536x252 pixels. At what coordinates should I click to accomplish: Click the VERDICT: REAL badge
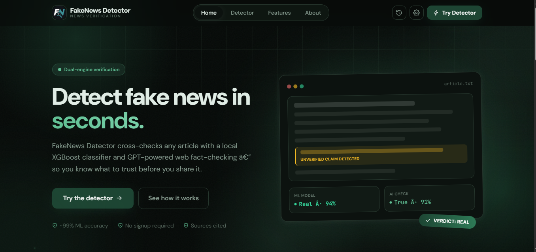point(447,221)
